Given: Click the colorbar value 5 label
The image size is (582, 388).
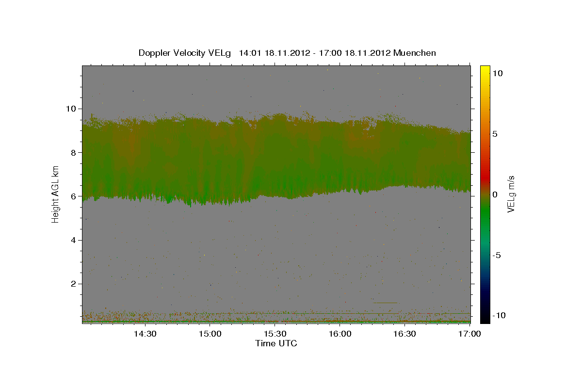Looking at the screenshot, I should click(x=495, y=134).
